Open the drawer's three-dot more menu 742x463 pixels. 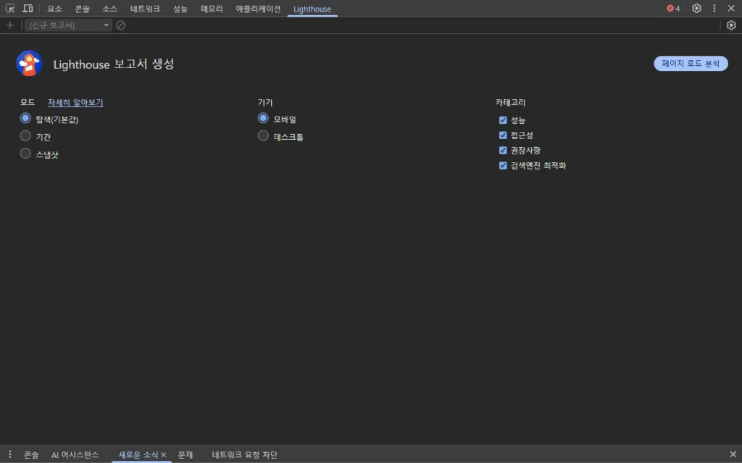point(9,454)
